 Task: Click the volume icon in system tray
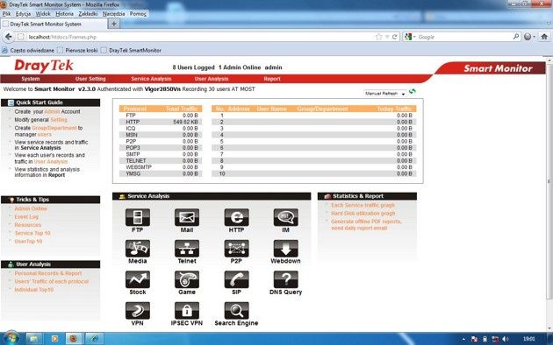coord(506,339)
